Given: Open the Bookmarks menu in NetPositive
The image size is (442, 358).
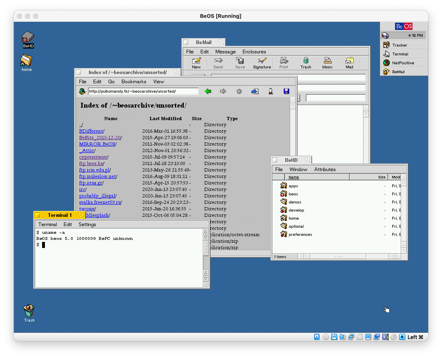Looking at the screenshot, I should click(134, 82).
